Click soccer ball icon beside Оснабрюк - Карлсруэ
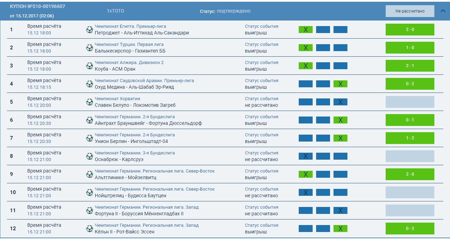The image size is (450, 240). click(x=89, y=156)
